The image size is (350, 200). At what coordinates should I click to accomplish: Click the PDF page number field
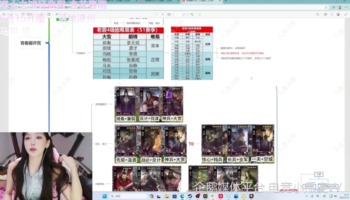178,14
